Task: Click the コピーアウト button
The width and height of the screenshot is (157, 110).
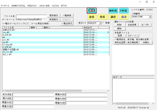Action: tap(145, 25)
